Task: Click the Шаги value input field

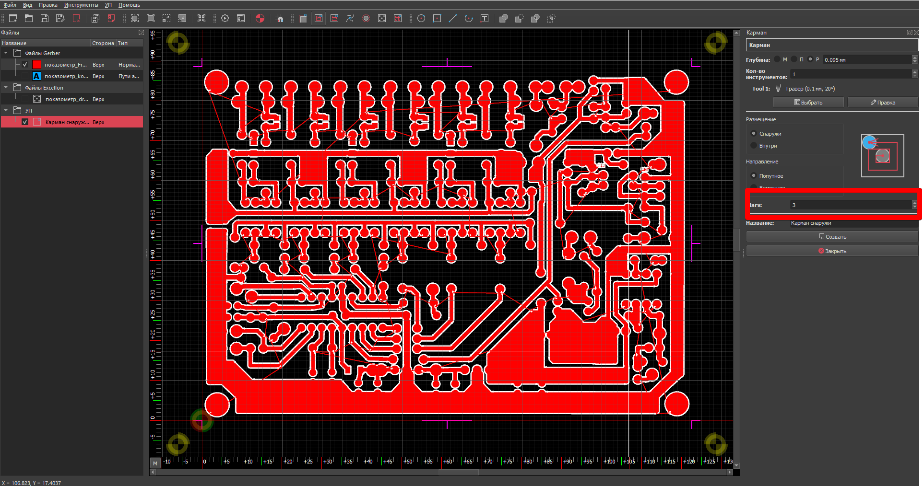Action: tap(851, 205)
